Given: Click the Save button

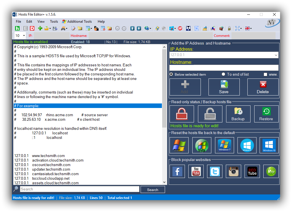Looking at the screenshot, I should click(224, 87).
